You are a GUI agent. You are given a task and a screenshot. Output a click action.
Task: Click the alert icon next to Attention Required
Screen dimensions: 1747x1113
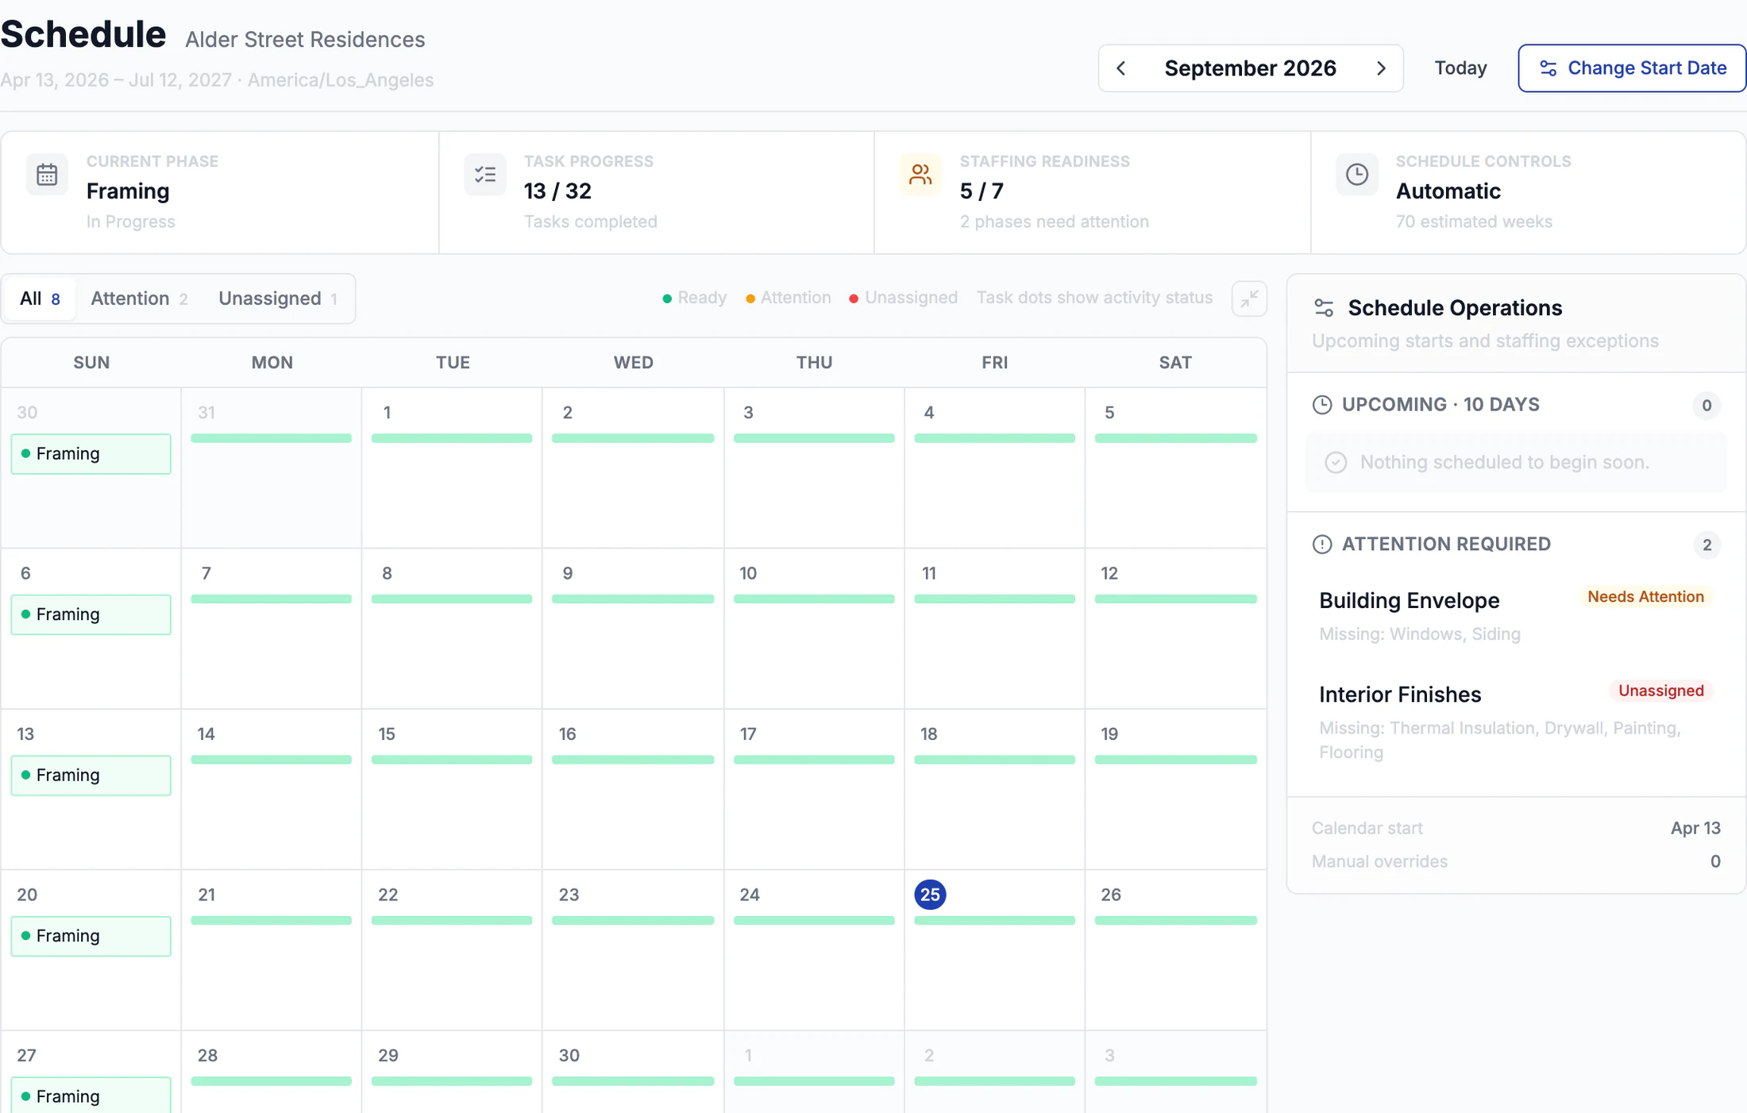point(1322,545)
